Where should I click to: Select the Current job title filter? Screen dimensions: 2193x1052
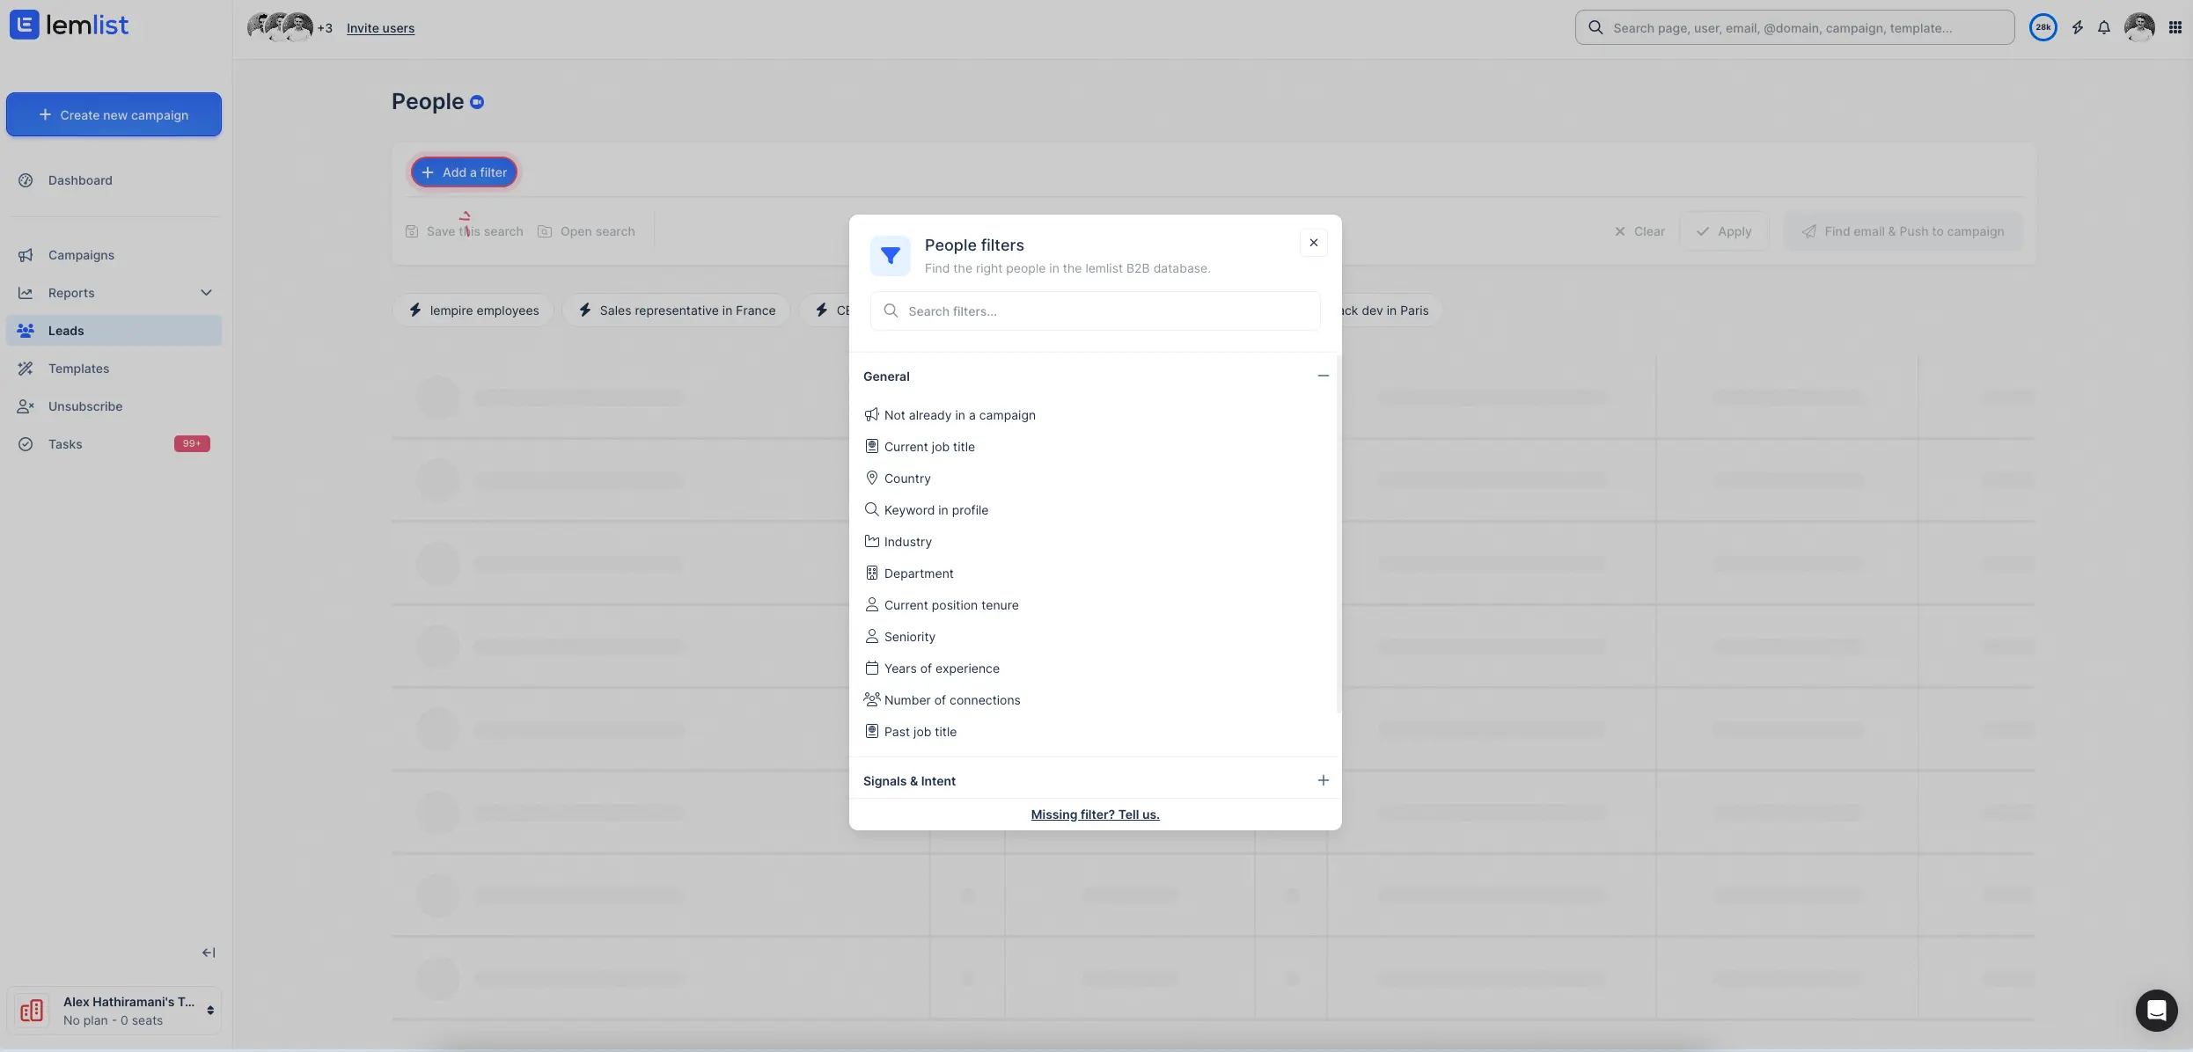point(929,447)
